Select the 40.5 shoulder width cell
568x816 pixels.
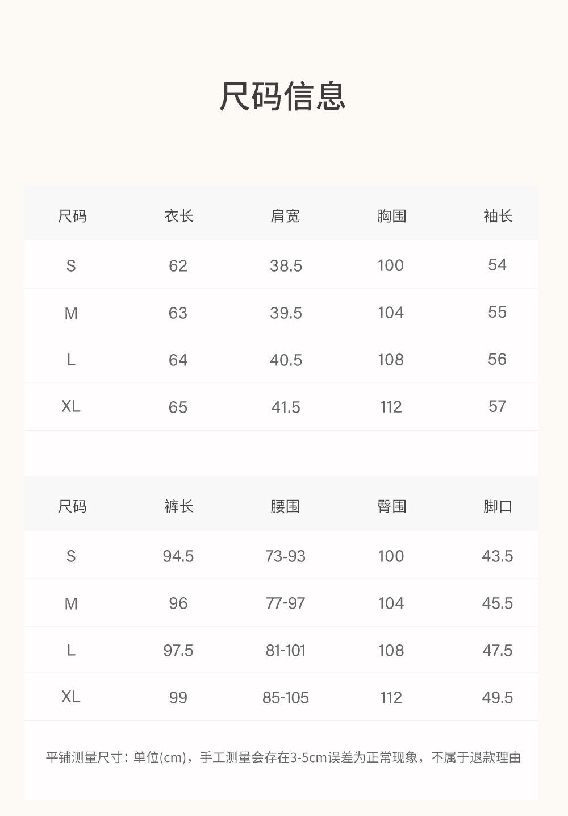point(286,360)
